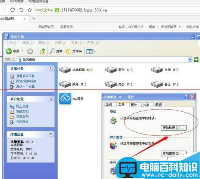Click 添加/删除程序 task
The height and width of the screenshot is (179, 200).
pos(26,81)
